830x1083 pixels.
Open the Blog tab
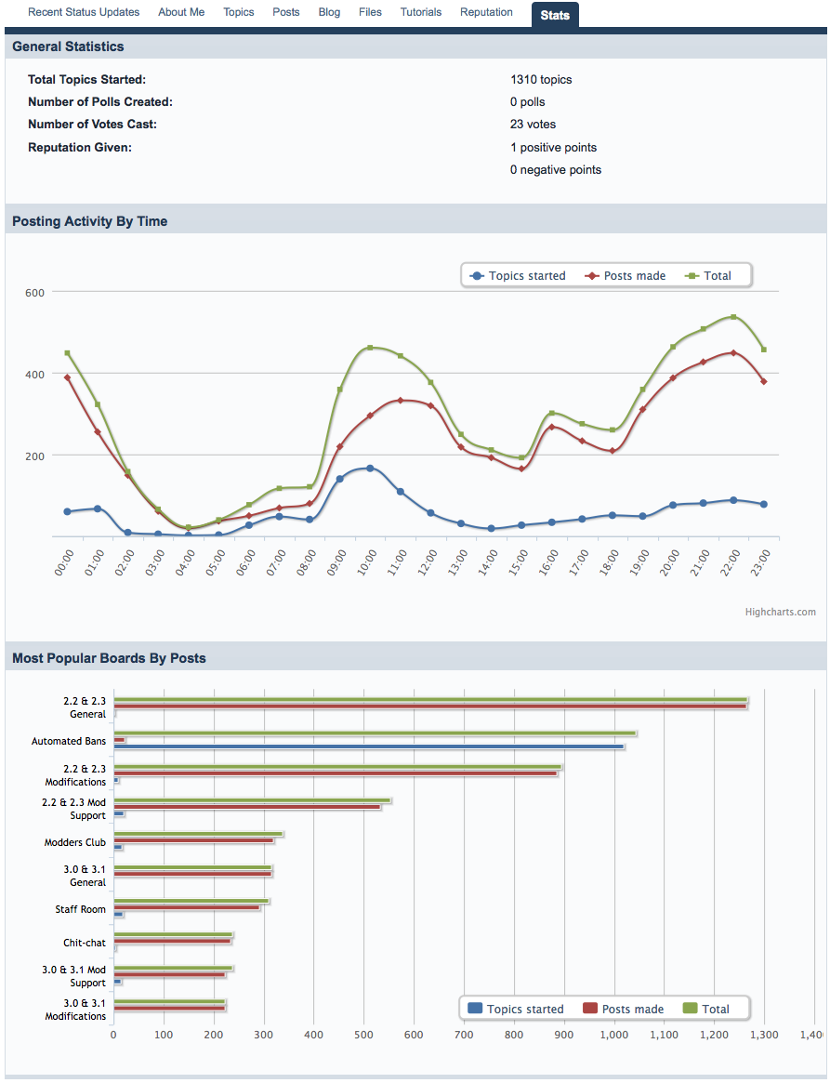(x=329, y=12)
